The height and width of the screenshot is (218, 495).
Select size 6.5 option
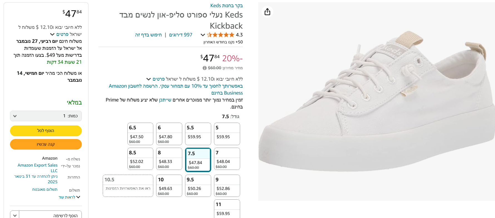pyautogui.click(x=141, y=134)
